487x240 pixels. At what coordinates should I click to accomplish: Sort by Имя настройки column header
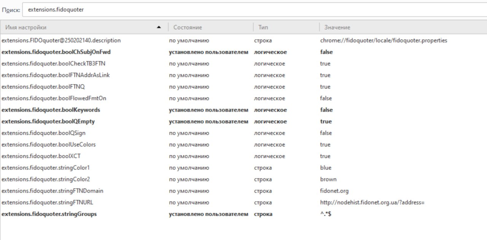tap(76, 27)
